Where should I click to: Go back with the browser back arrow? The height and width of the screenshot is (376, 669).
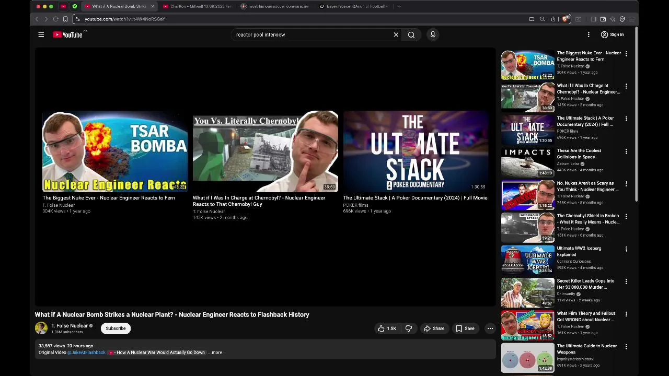[37, 19]
